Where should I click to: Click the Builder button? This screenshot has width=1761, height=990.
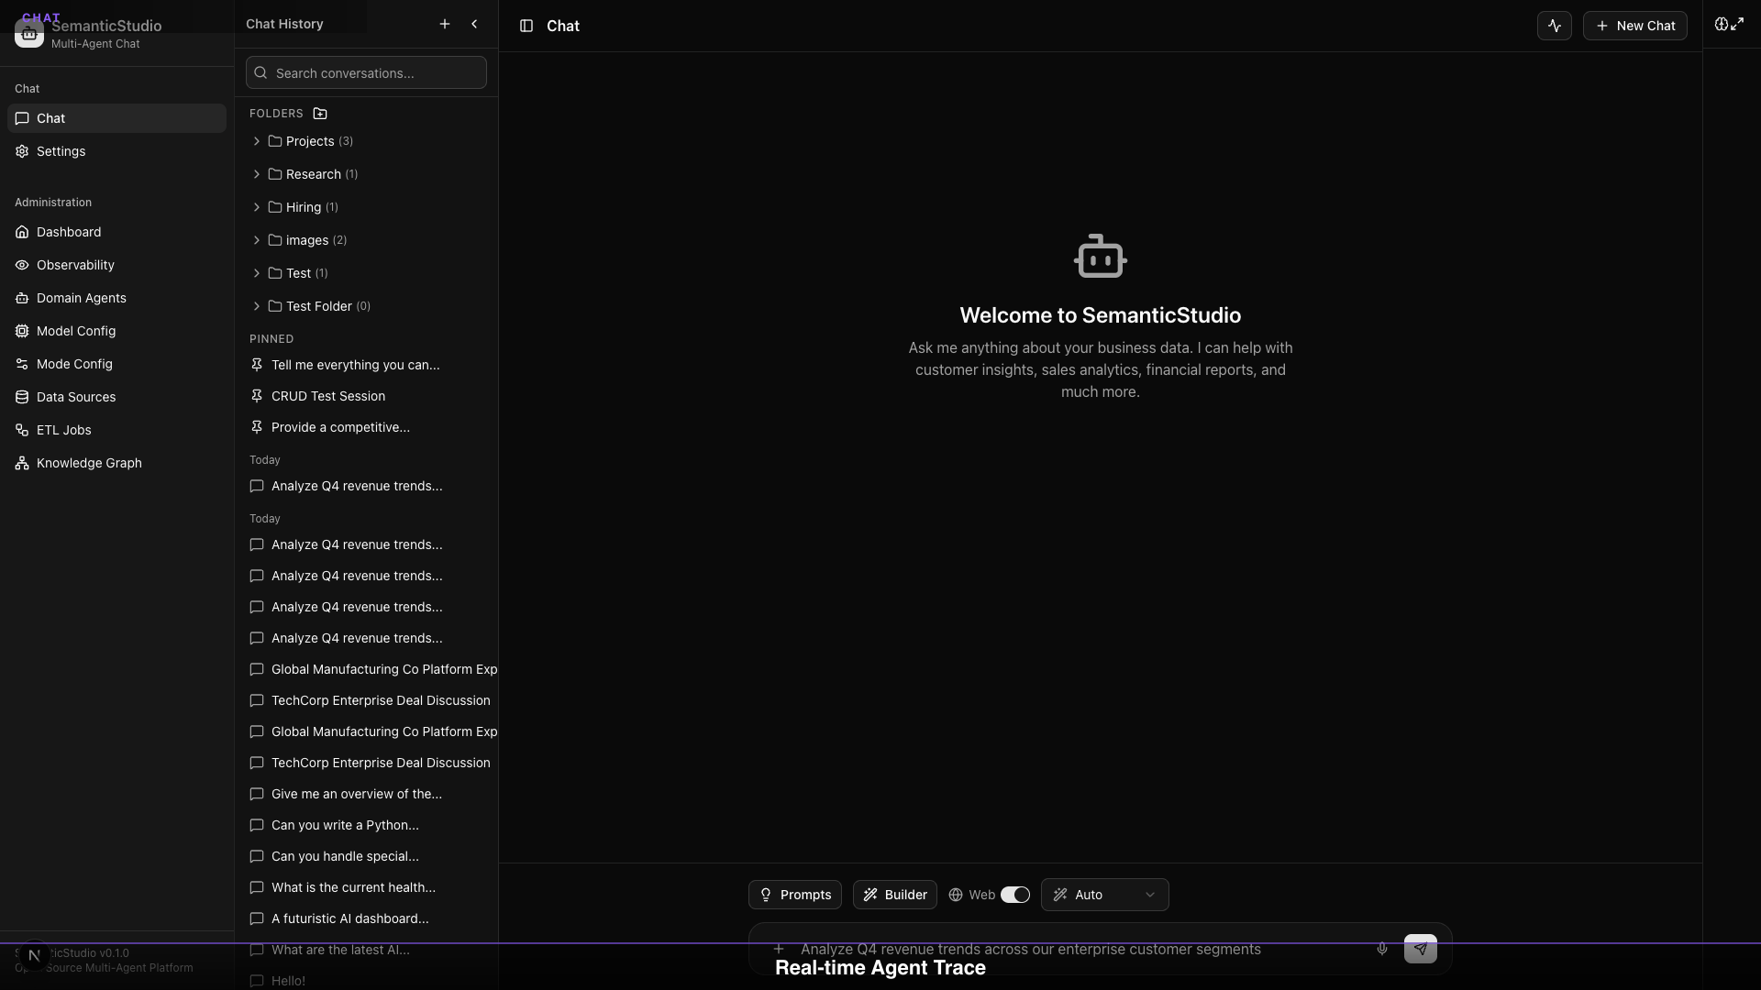[894, 895]
